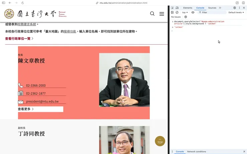Open DevTools settings gear

(x=235, y=8)
